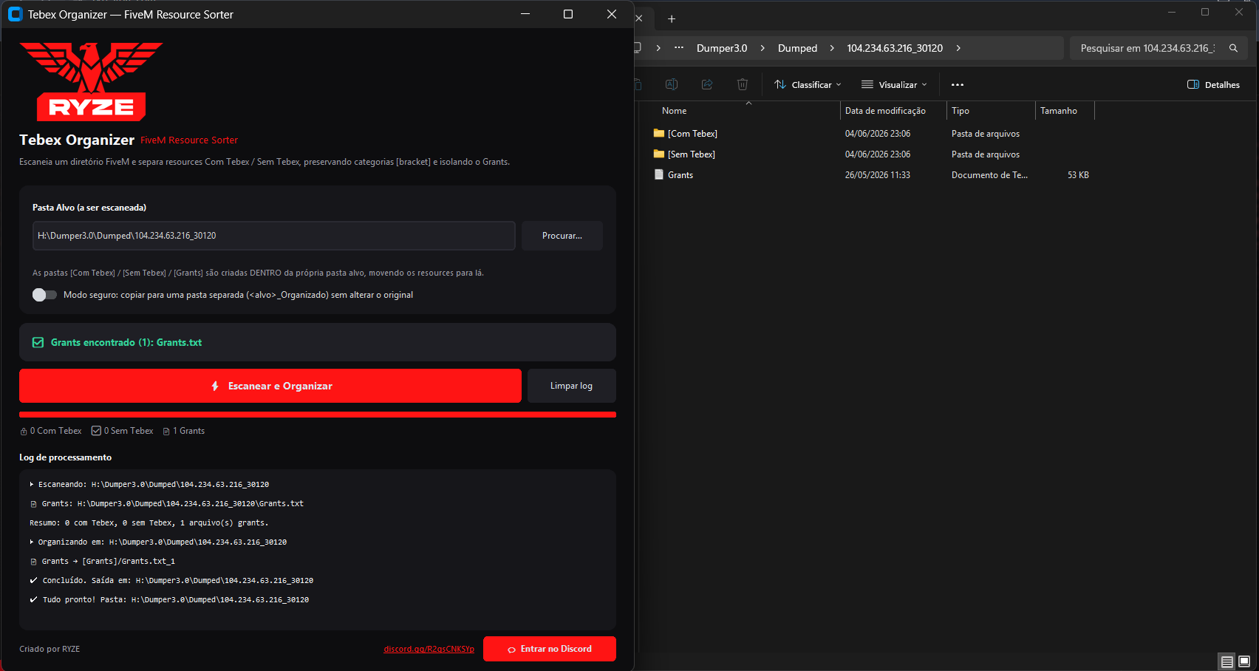Navigate to Dumper3.0 breadcrumb
1259x671 pixels.
(722, 48)
